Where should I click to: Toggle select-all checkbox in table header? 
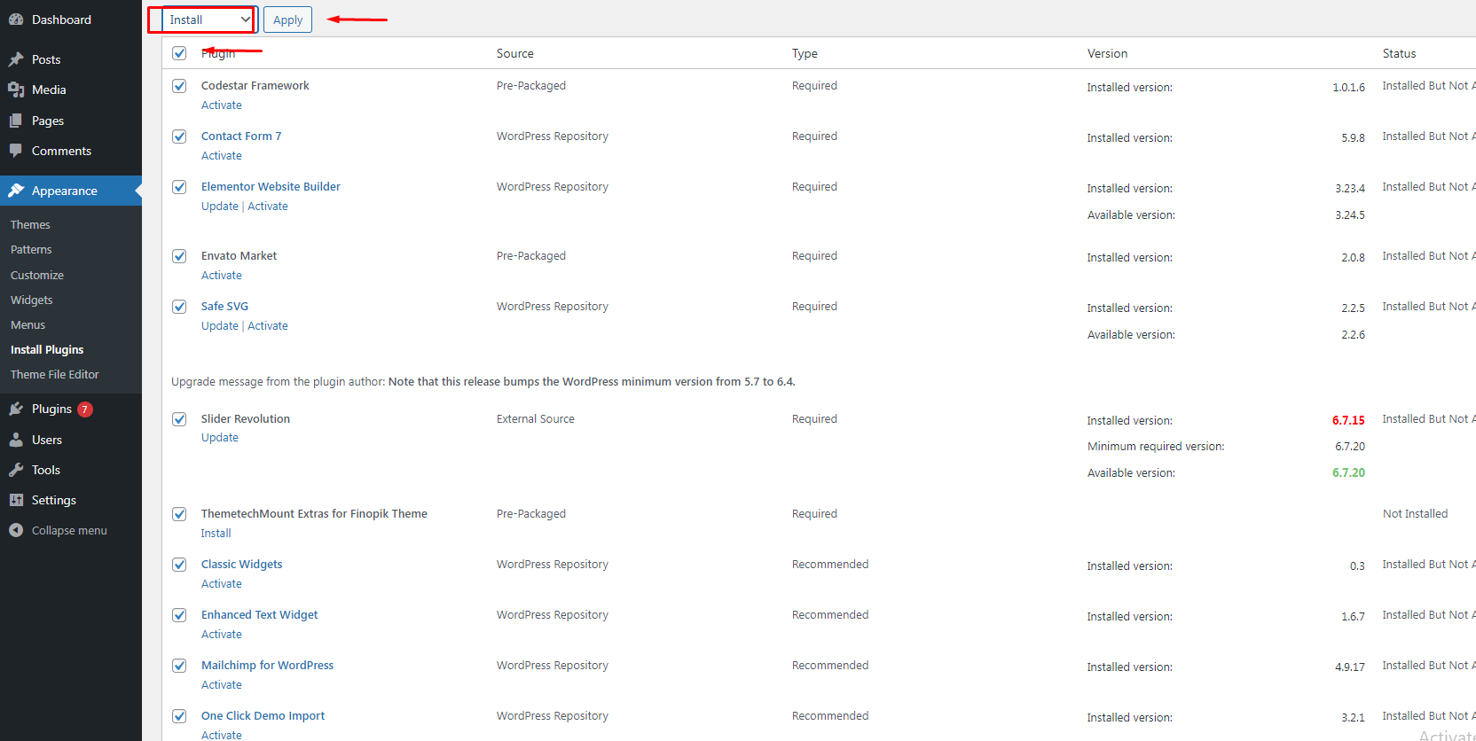179,53
